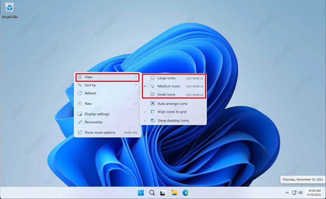This screenshot has width=326, height=199.
Task: Choose Refresh from the context menu
Action: point(90,93)
